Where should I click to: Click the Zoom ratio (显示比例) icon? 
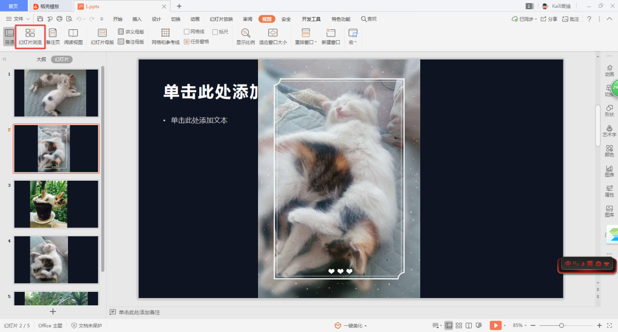pyautogui.click(x=245, y=36)
